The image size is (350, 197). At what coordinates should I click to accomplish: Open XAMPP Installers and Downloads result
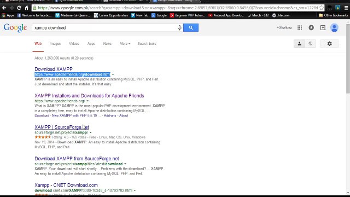[89, 96]
